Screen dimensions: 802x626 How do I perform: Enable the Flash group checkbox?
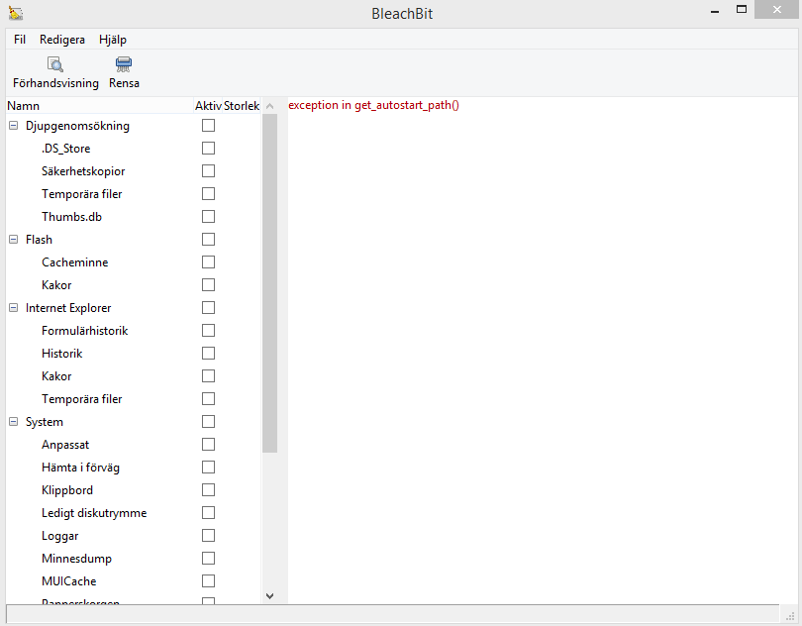[208, 239]
